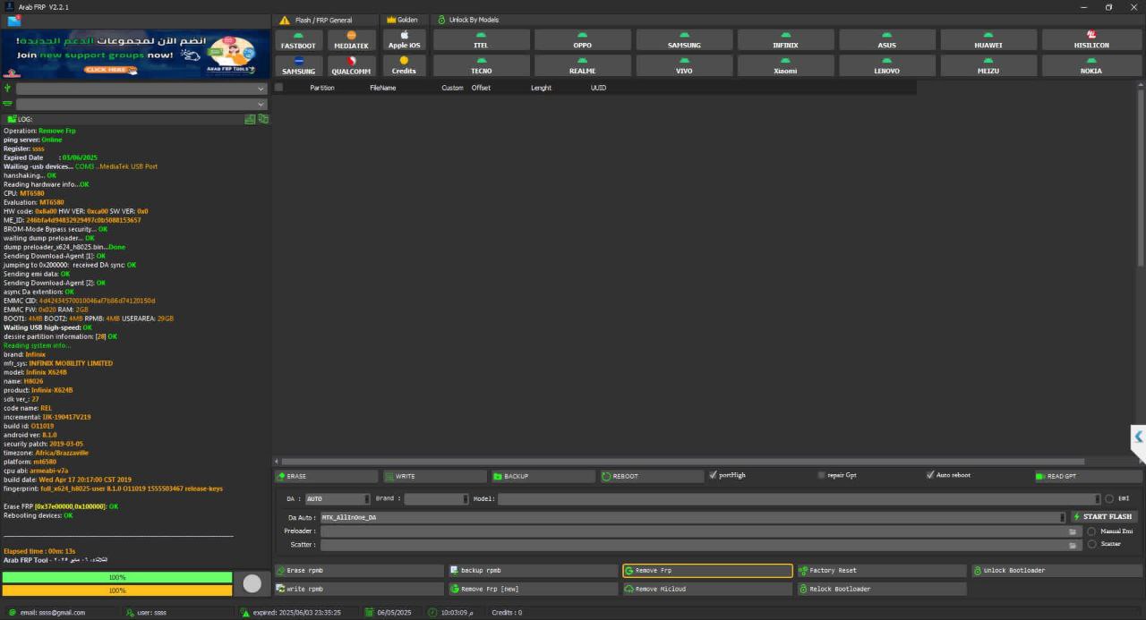Open the Credits button

pyautogui.click(x=404, y=66)
